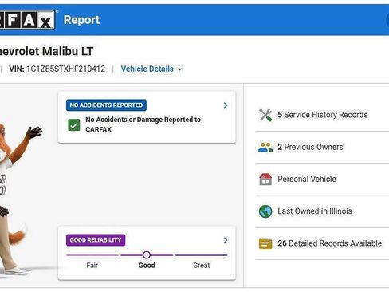Screen dimensions: 389x292
Task: Click the wrench service history icon
Action: coord(265,115)
